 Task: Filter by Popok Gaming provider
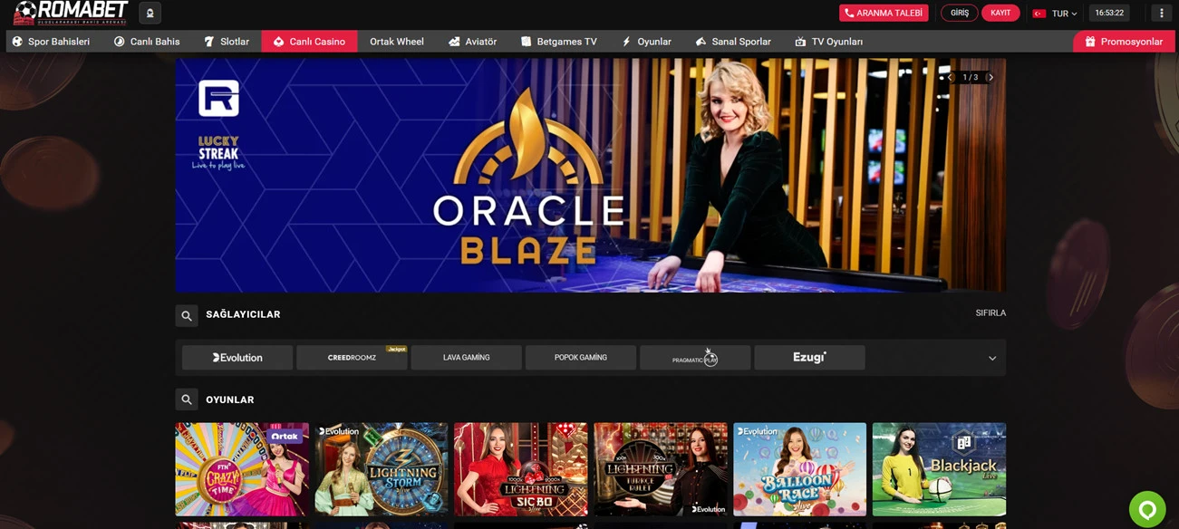[x=581, y=358]
